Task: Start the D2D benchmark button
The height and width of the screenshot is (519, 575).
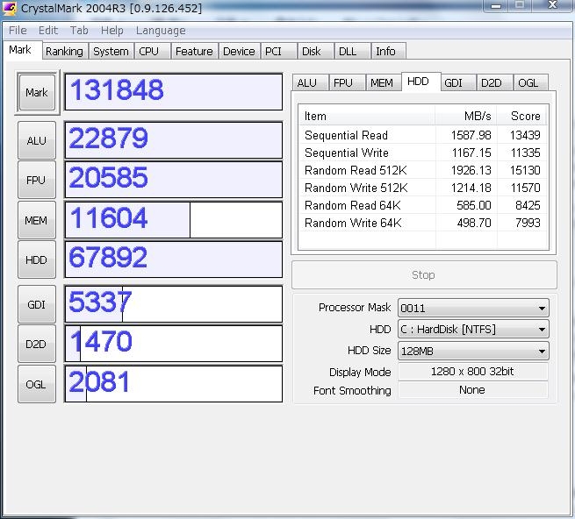Action: 37,344
